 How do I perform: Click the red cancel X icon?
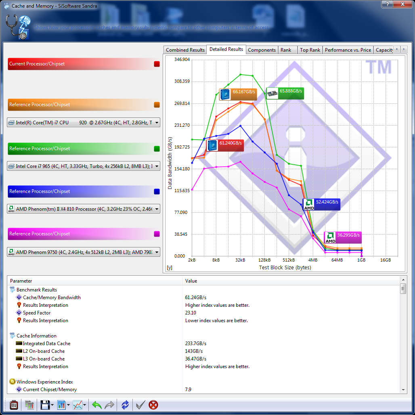coord(153,405)
